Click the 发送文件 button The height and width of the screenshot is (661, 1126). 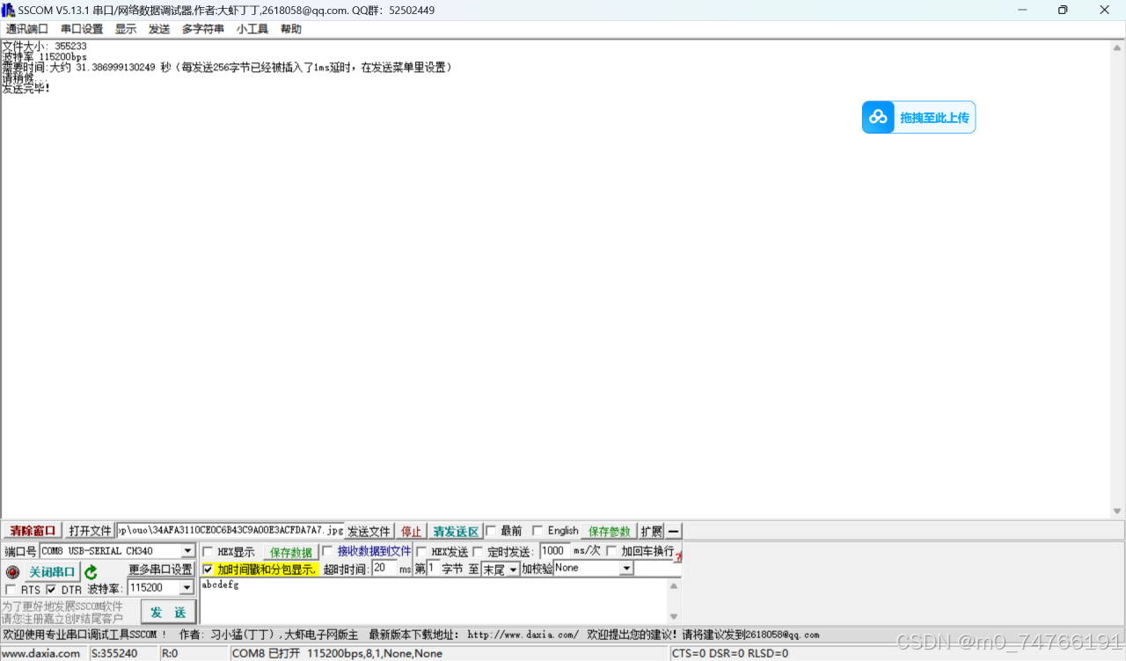coord(369,531)
